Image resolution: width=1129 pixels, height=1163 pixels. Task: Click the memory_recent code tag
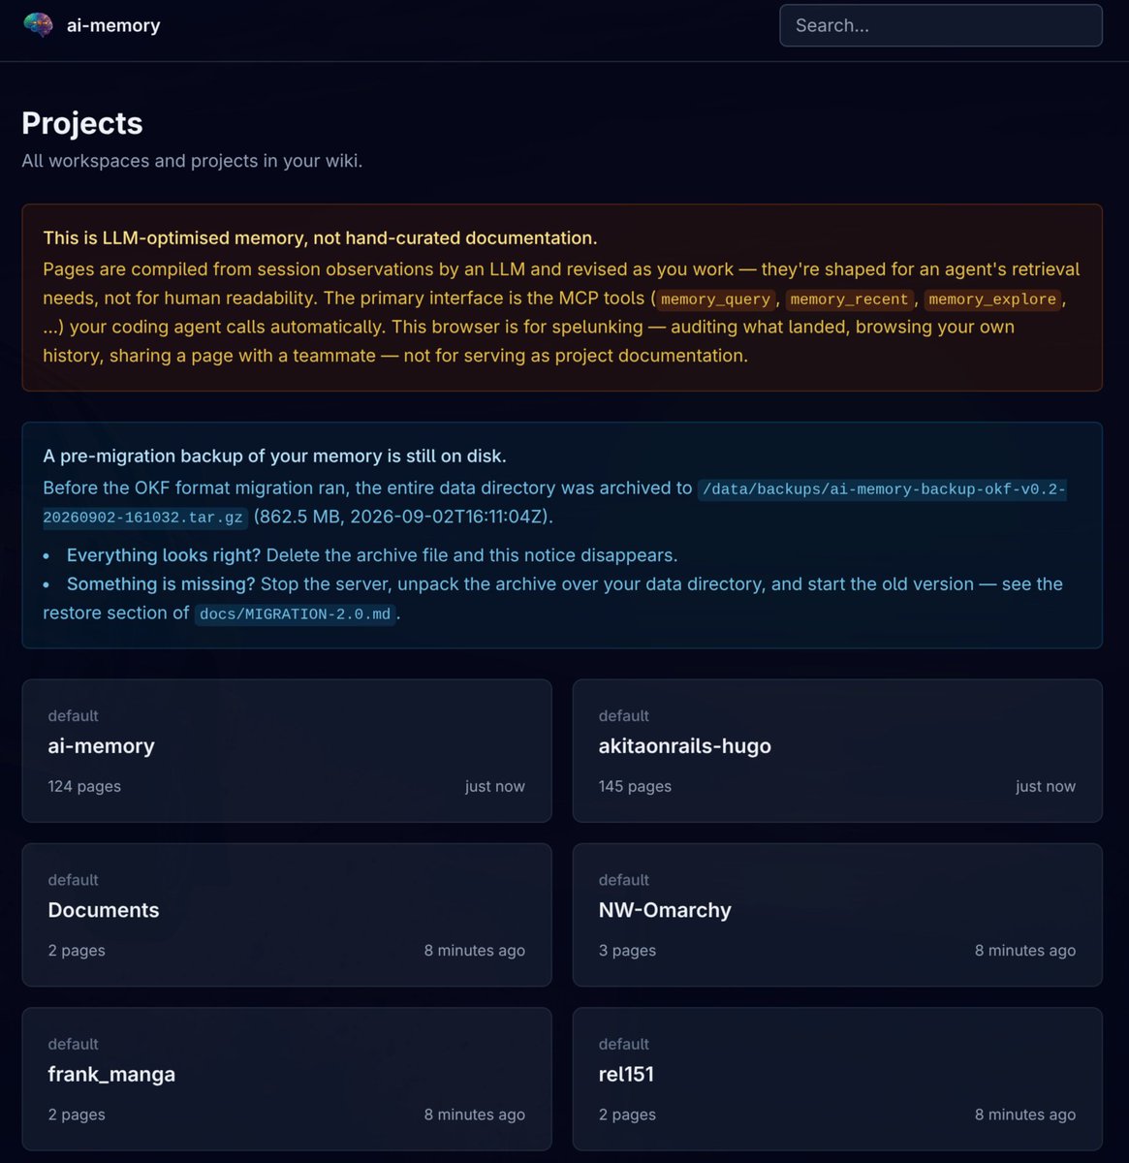click(x=849, y=299)
